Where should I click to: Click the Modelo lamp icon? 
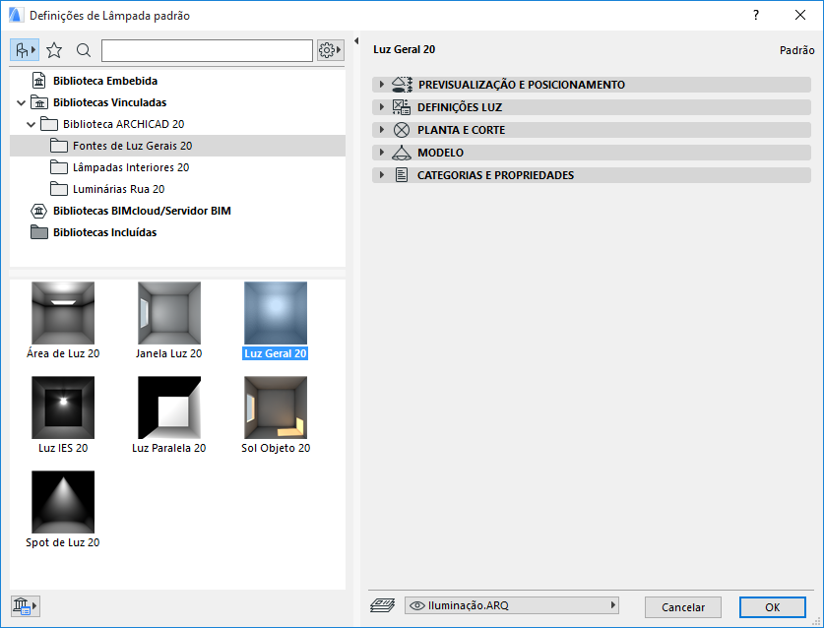402,153
